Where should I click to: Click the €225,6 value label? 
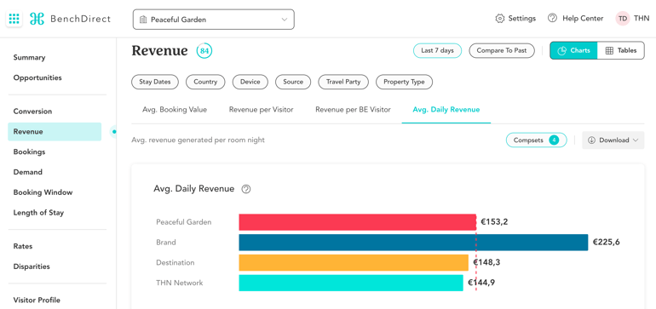(607, 242)
